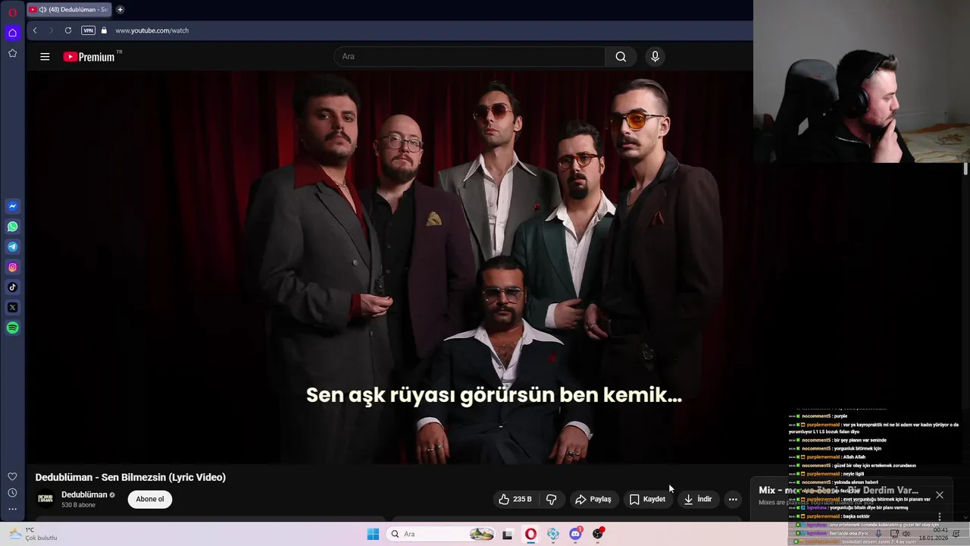Submit search with the magnifier button
The width and height of the screenshot is (970, 546).
click(x=621, y=56)
